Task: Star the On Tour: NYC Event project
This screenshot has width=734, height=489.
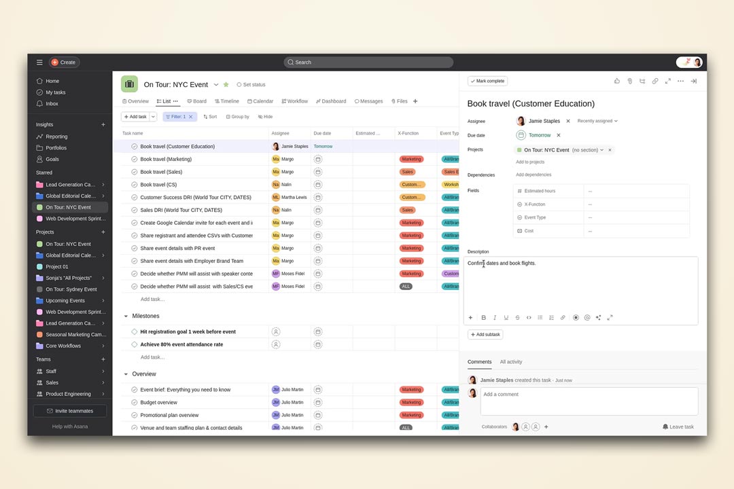Action: tap(226, 85)
